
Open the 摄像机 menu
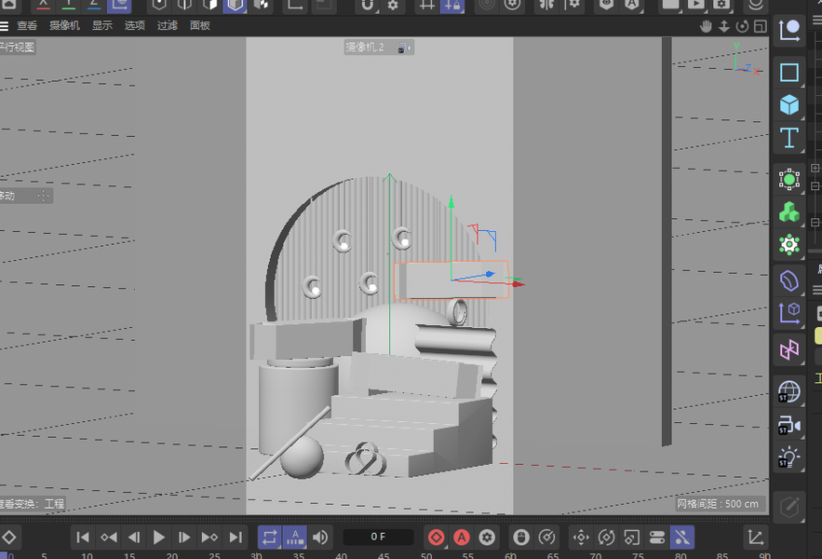pyautogui.click(x=64, y=25)
